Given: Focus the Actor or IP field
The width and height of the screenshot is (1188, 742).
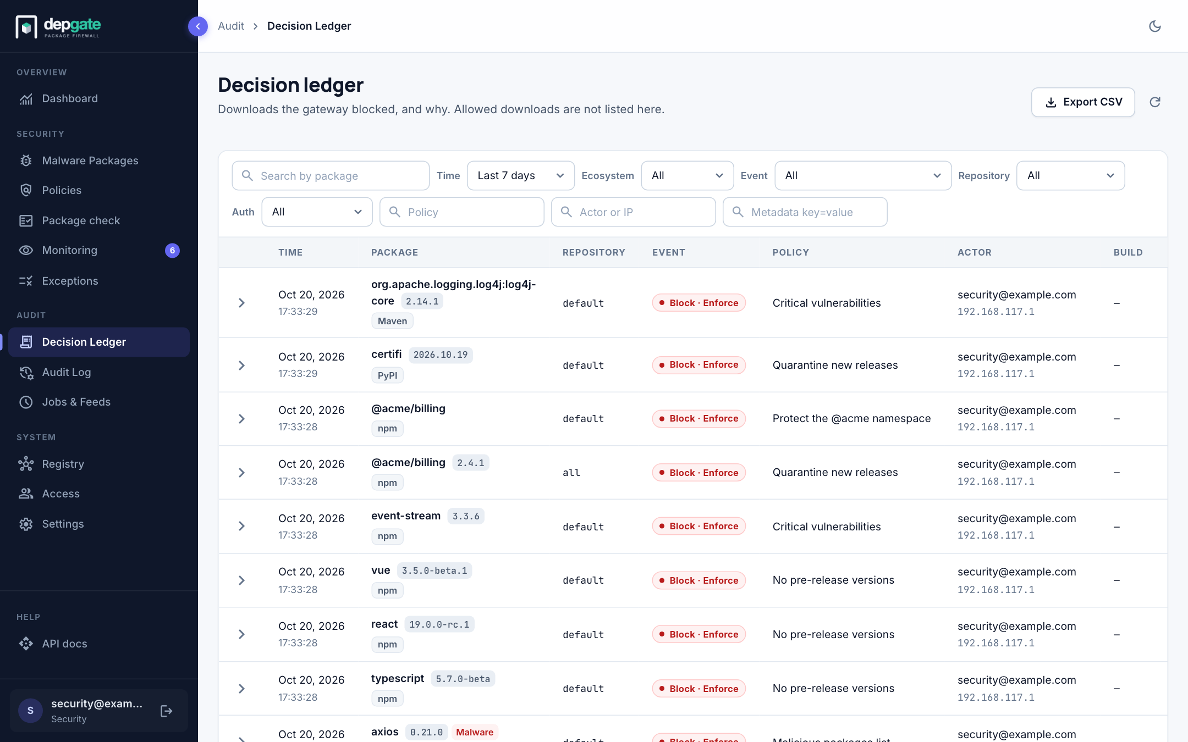Looking at the screenshot, I should (x=633, y=212).
